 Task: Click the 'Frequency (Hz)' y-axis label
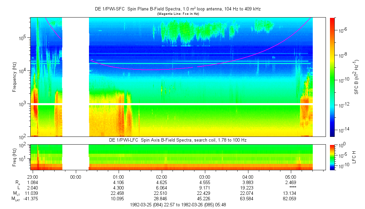tap(14, 77)
